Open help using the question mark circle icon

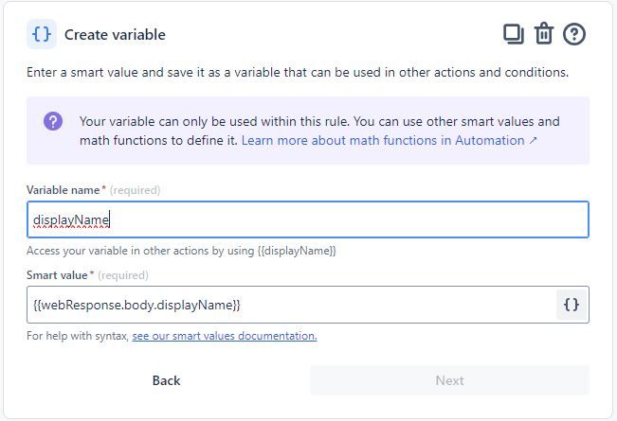coord(574,34)
